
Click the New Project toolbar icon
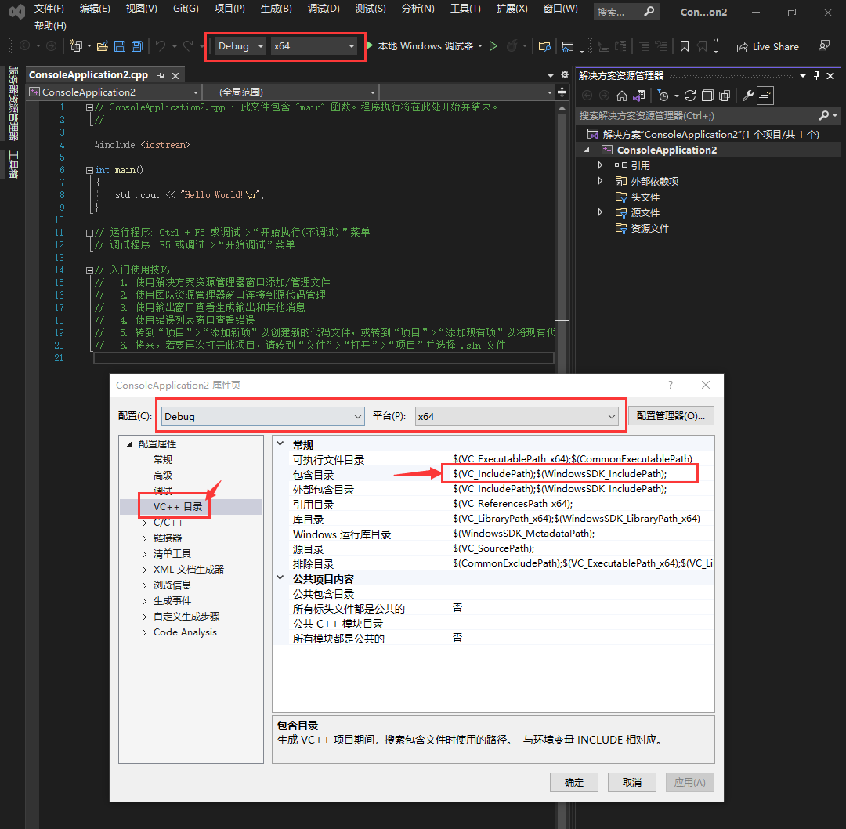[x=76, y=46]
